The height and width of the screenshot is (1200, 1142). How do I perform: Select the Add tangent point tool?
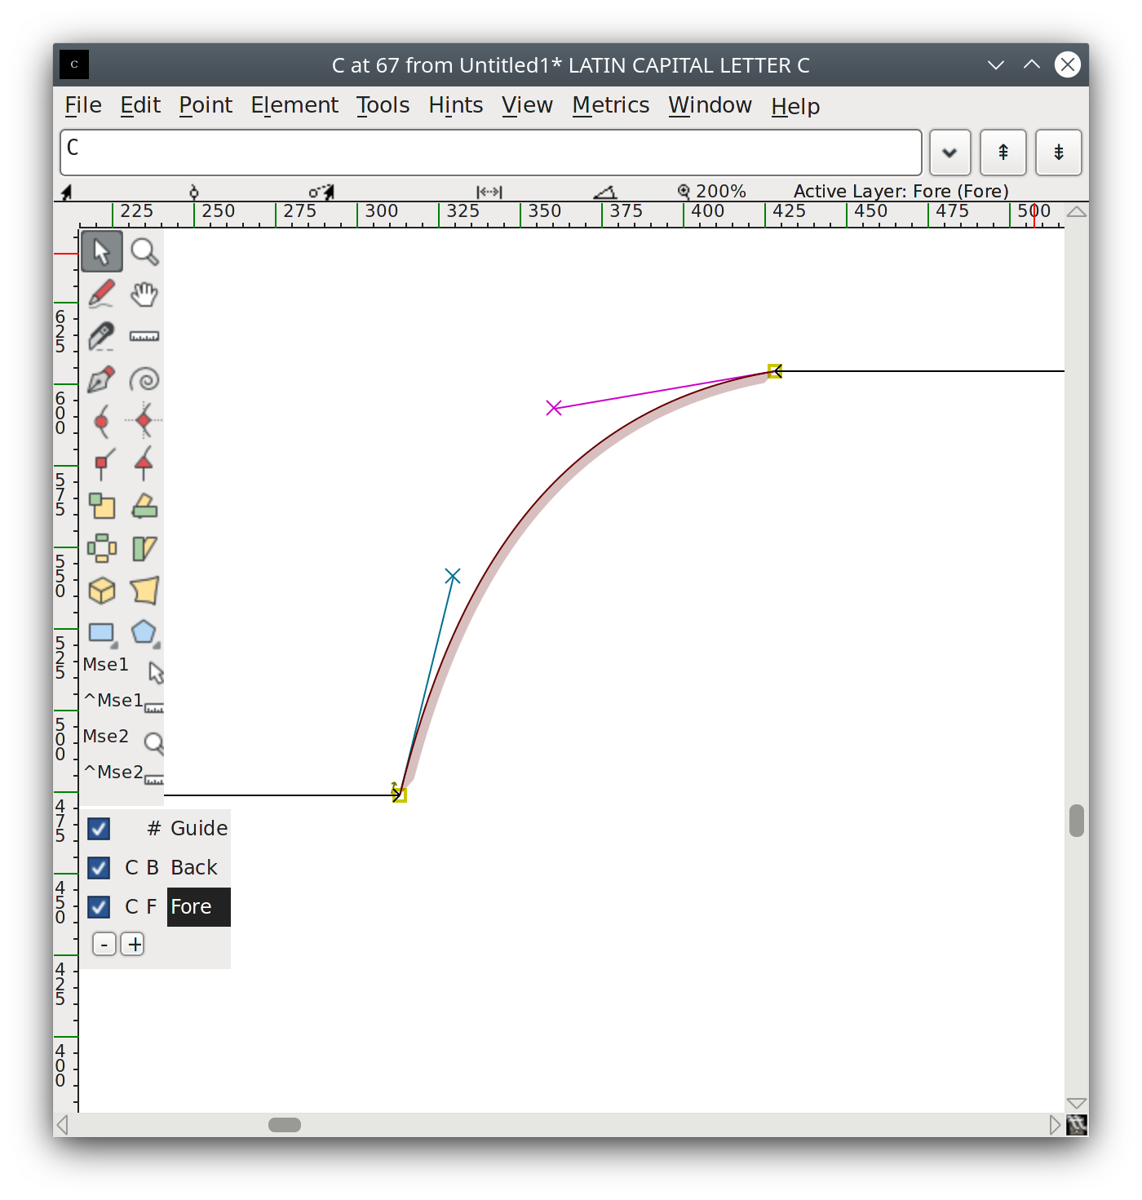[x=144, y=463]
